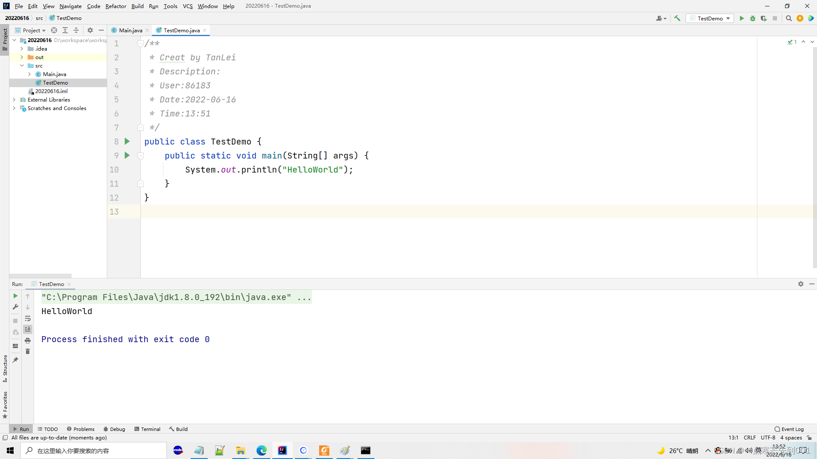Switch to the Main.java editor tab
The image size is (817, 459).
(130, 30)
